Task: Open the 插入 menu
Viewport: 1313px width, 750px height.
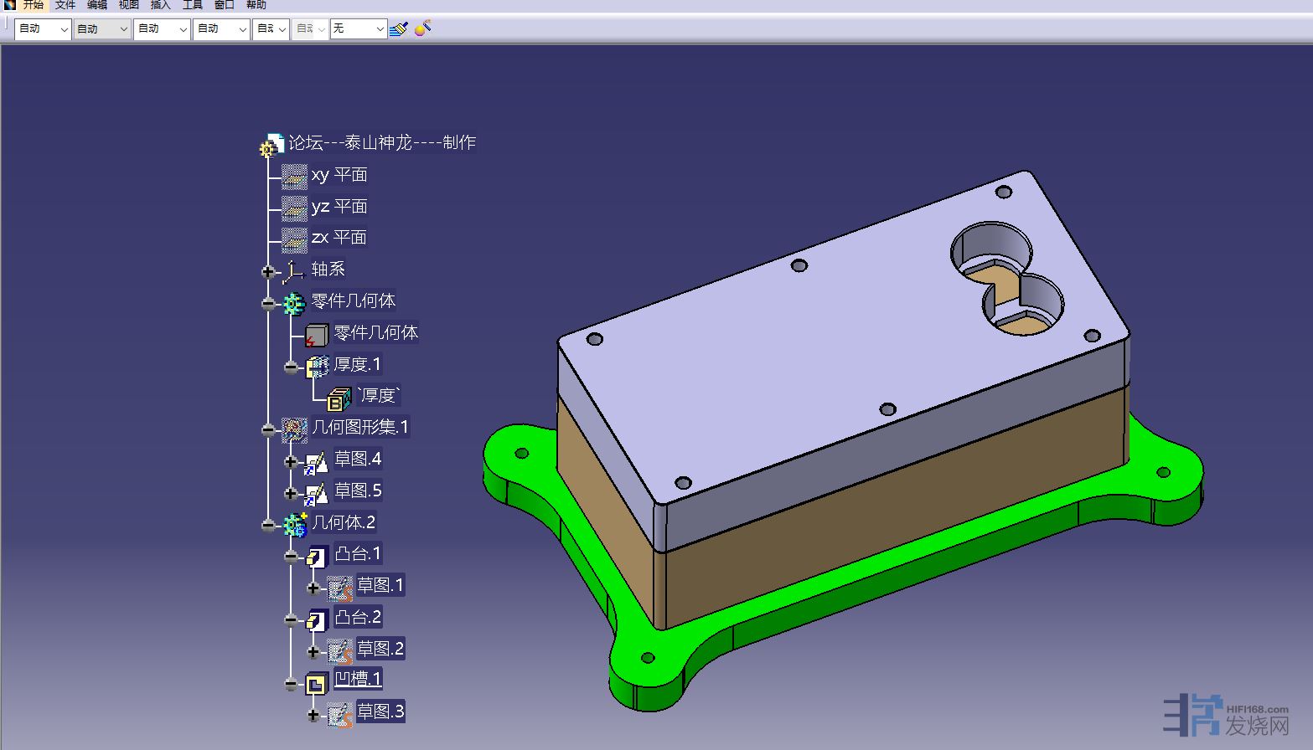Action: coord(160,5)
